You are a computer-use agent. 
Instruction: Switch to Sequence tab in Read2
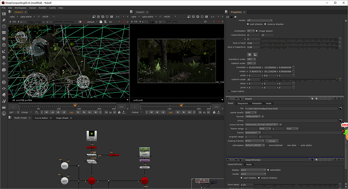tap(243, 103)
